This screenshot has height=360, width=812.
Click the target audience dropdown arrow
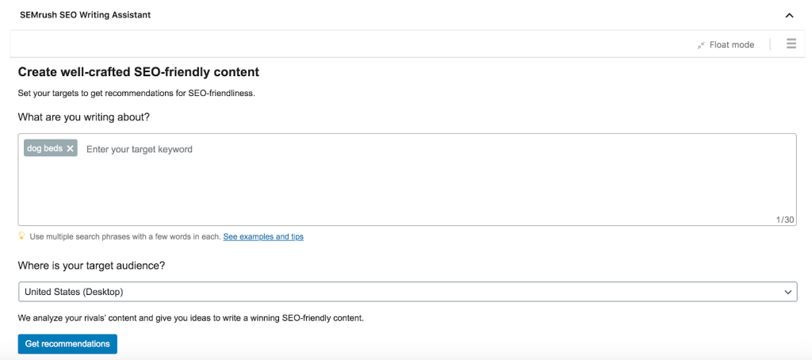click(x=788, y=292)
